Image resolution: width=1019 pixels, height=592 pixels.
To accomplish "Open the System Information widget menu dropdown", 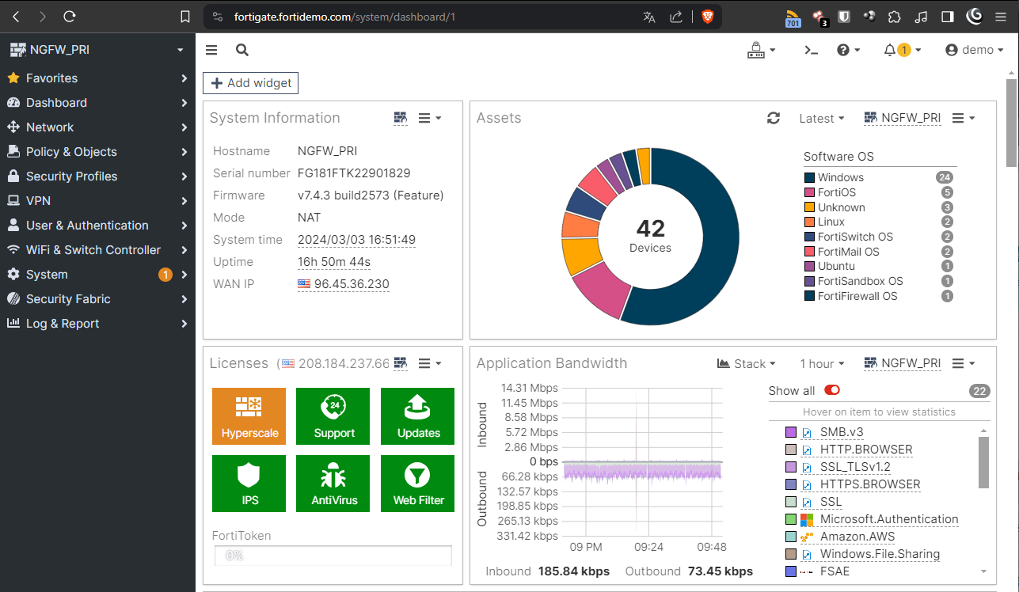I will coord(430,118).
